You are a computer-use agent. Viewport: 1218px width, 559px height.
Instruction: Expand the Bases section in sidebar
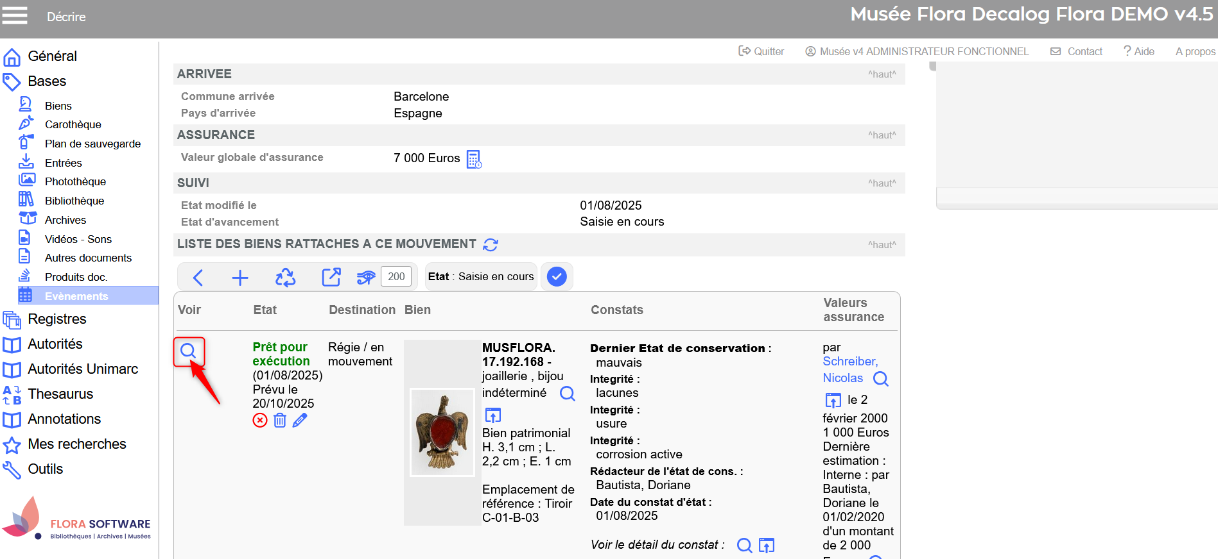pos(47,81)
